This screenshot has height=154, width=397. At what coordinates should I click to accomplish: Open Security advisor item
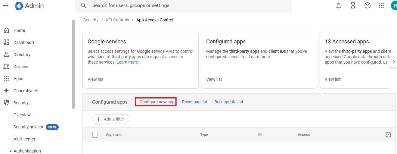pos(28,127)
